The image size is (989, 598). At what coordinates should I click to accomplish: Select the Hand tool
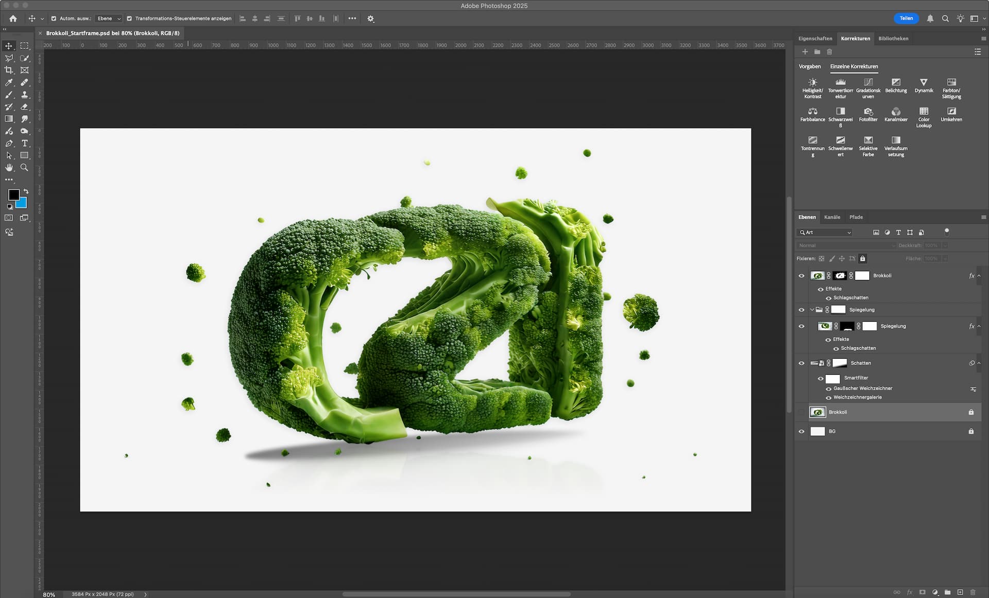pos(9,168)
